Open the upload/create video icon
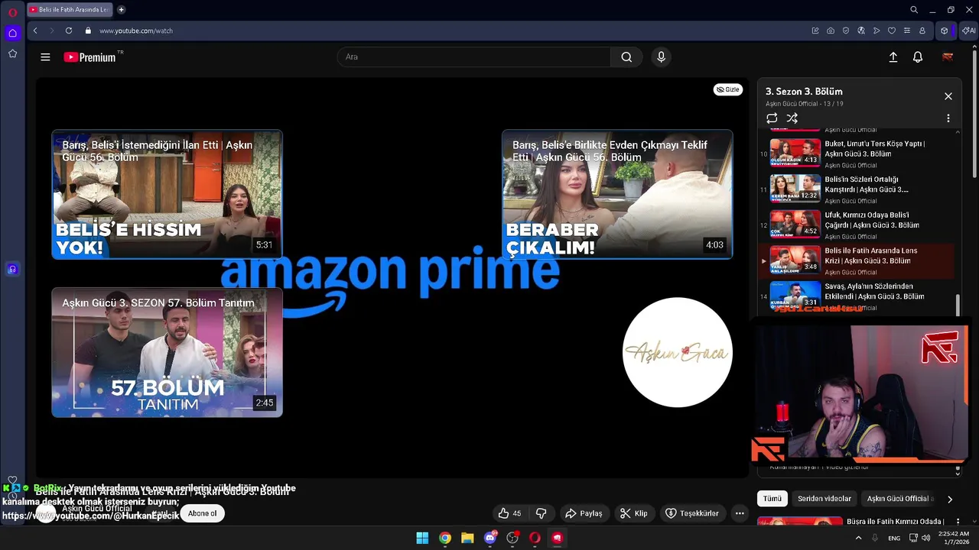Viewport: 979px width, 550px height. click(893, 57)
